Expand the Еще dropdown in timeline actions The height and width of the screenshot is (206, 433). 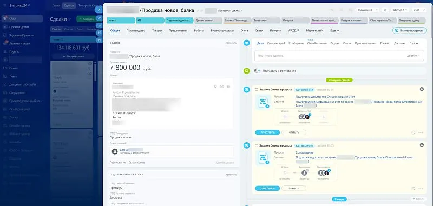tap(414, 44)
